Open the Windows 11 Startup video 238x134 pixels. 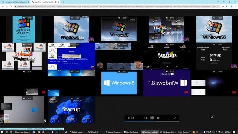coord(71,110)
